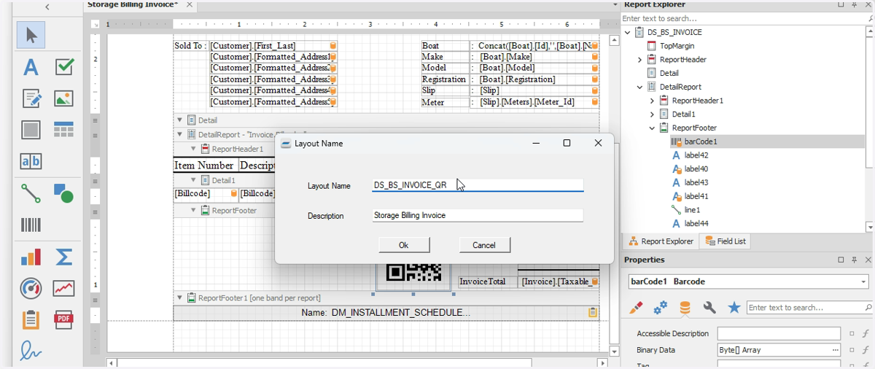Select the Label control tool
The image size is (875, 369).
point(31,67)
